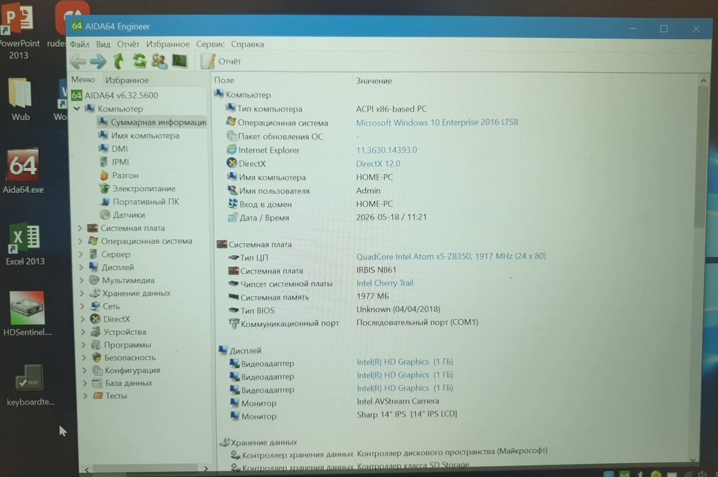
Task: Expand the Мультимедиа tree node
Action: click(82, 280)
